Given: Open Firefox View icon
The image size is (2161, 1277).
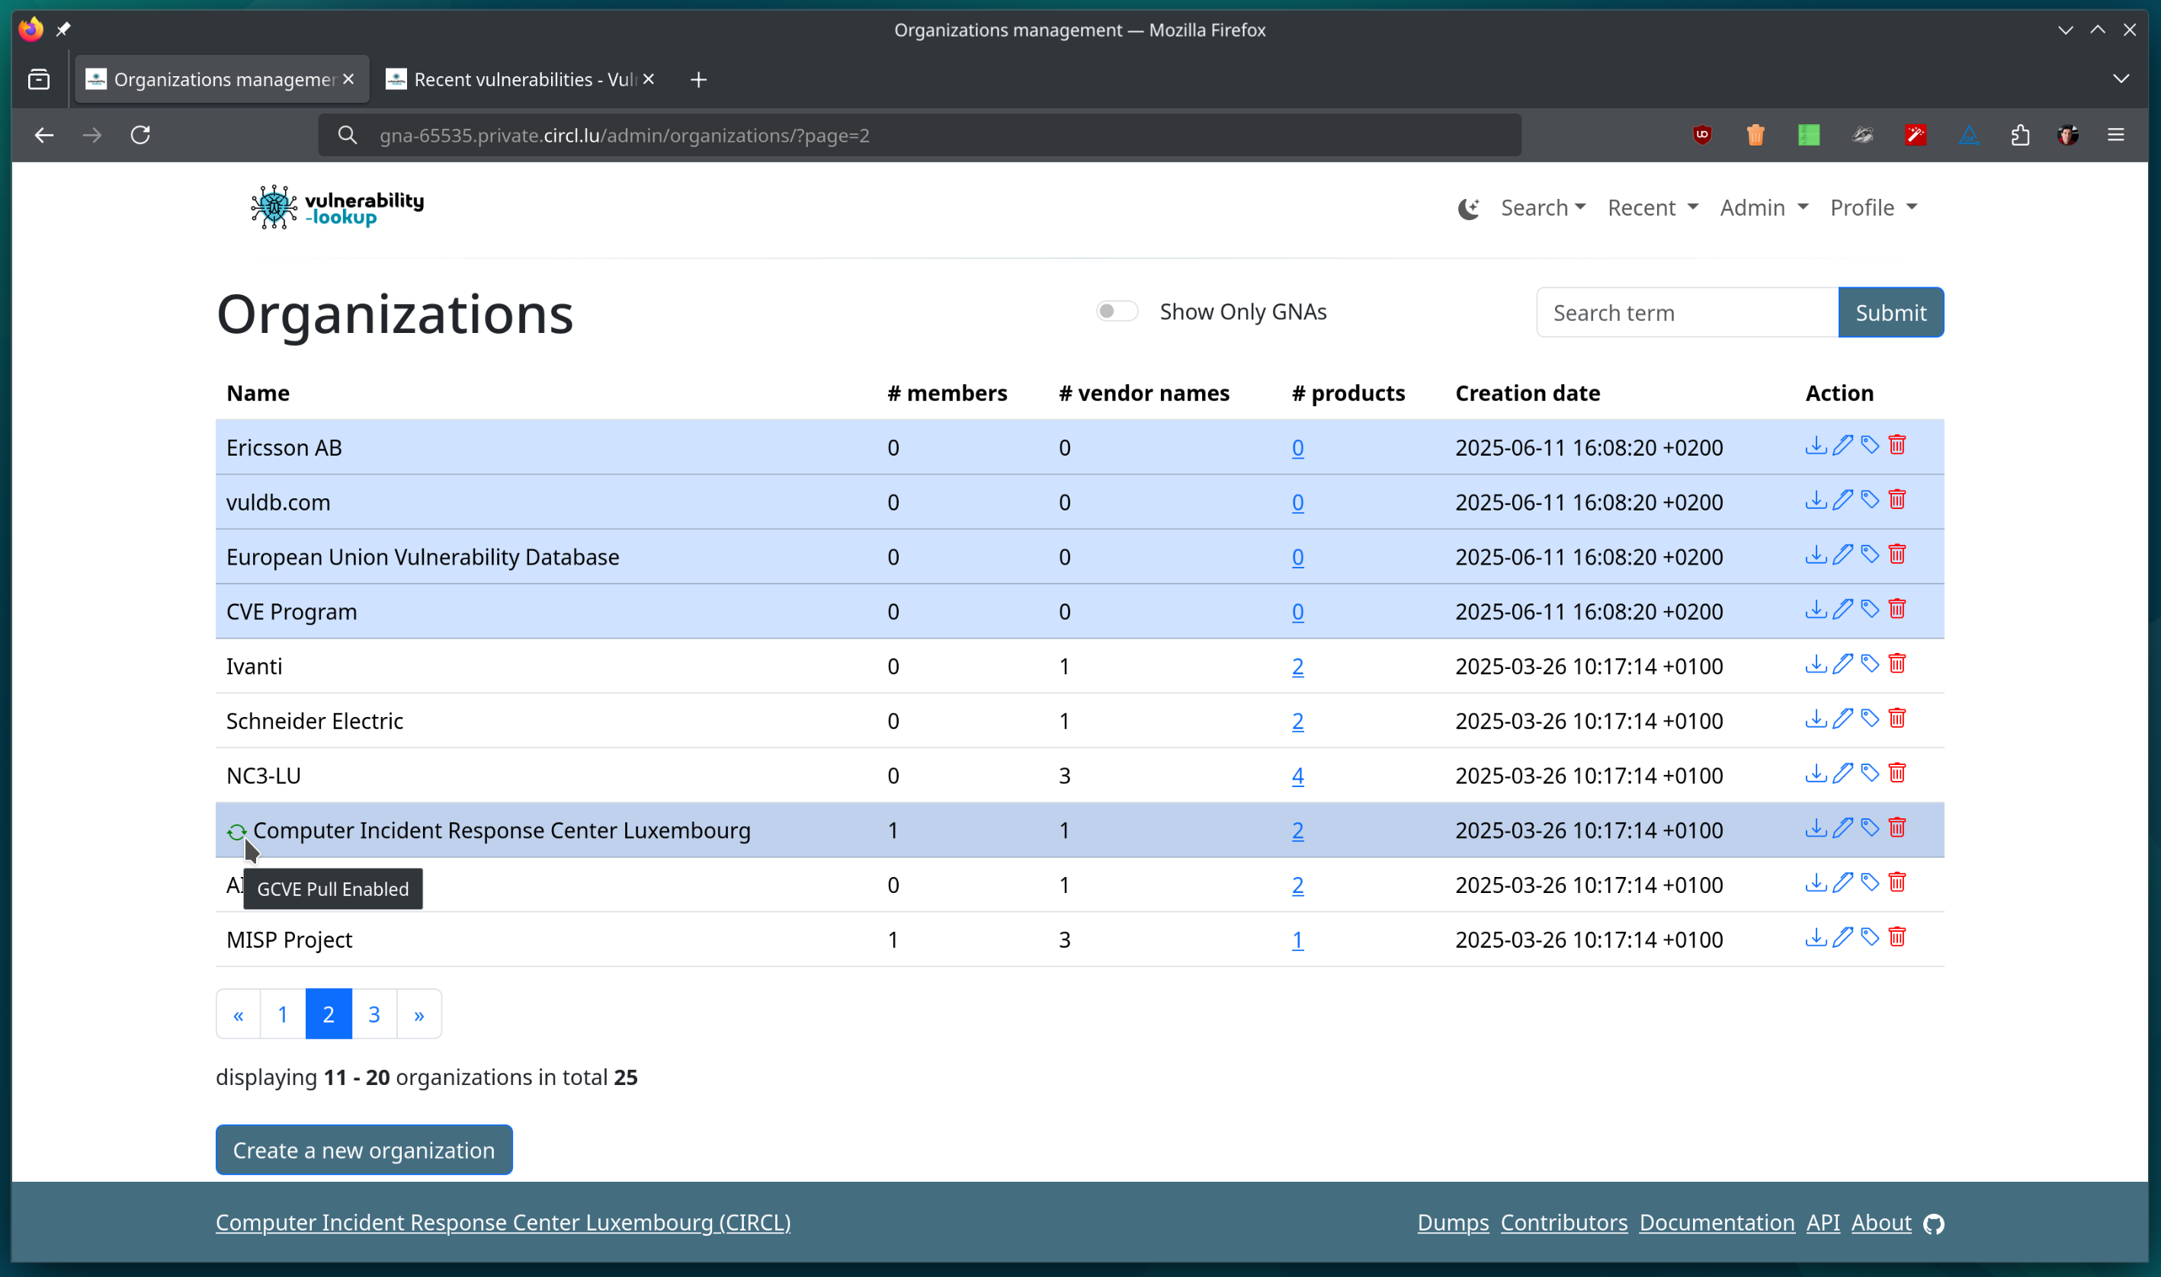Looking at the screenshot, I should (39, 79).
